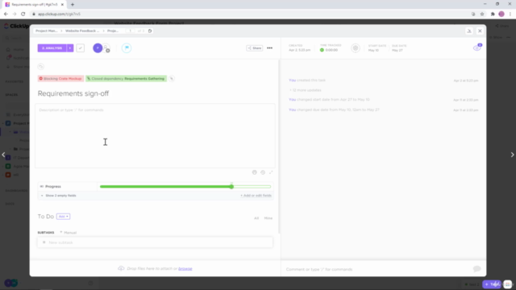The width and height of the screenshot is (516, 290).
Task: Edit the May 27 due date
Action: coord(397,50)
